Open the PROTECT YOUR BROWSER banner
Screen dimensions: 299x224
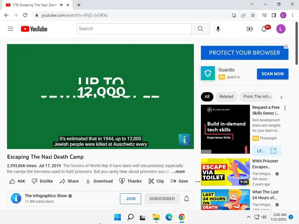coord(244,53)
